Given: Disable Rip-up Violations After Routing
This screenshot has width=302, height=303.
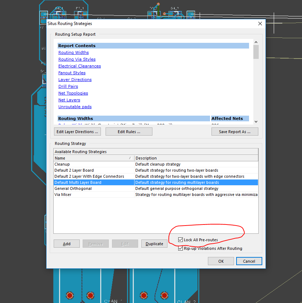Looking at the screenshot, I should pyautogui.click(x=181, y=248).
